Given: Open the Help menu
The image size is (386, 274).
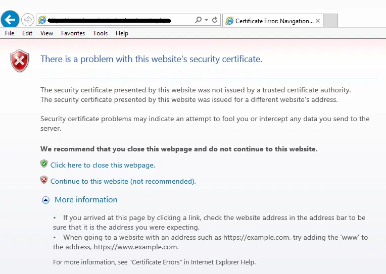Looking at the screenshot, I should [x=122, y=33].
